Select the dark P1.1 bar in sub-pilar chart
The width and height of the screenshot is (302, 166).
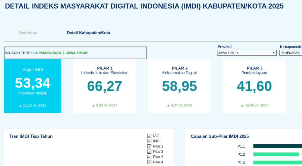[x=277, y=146]
